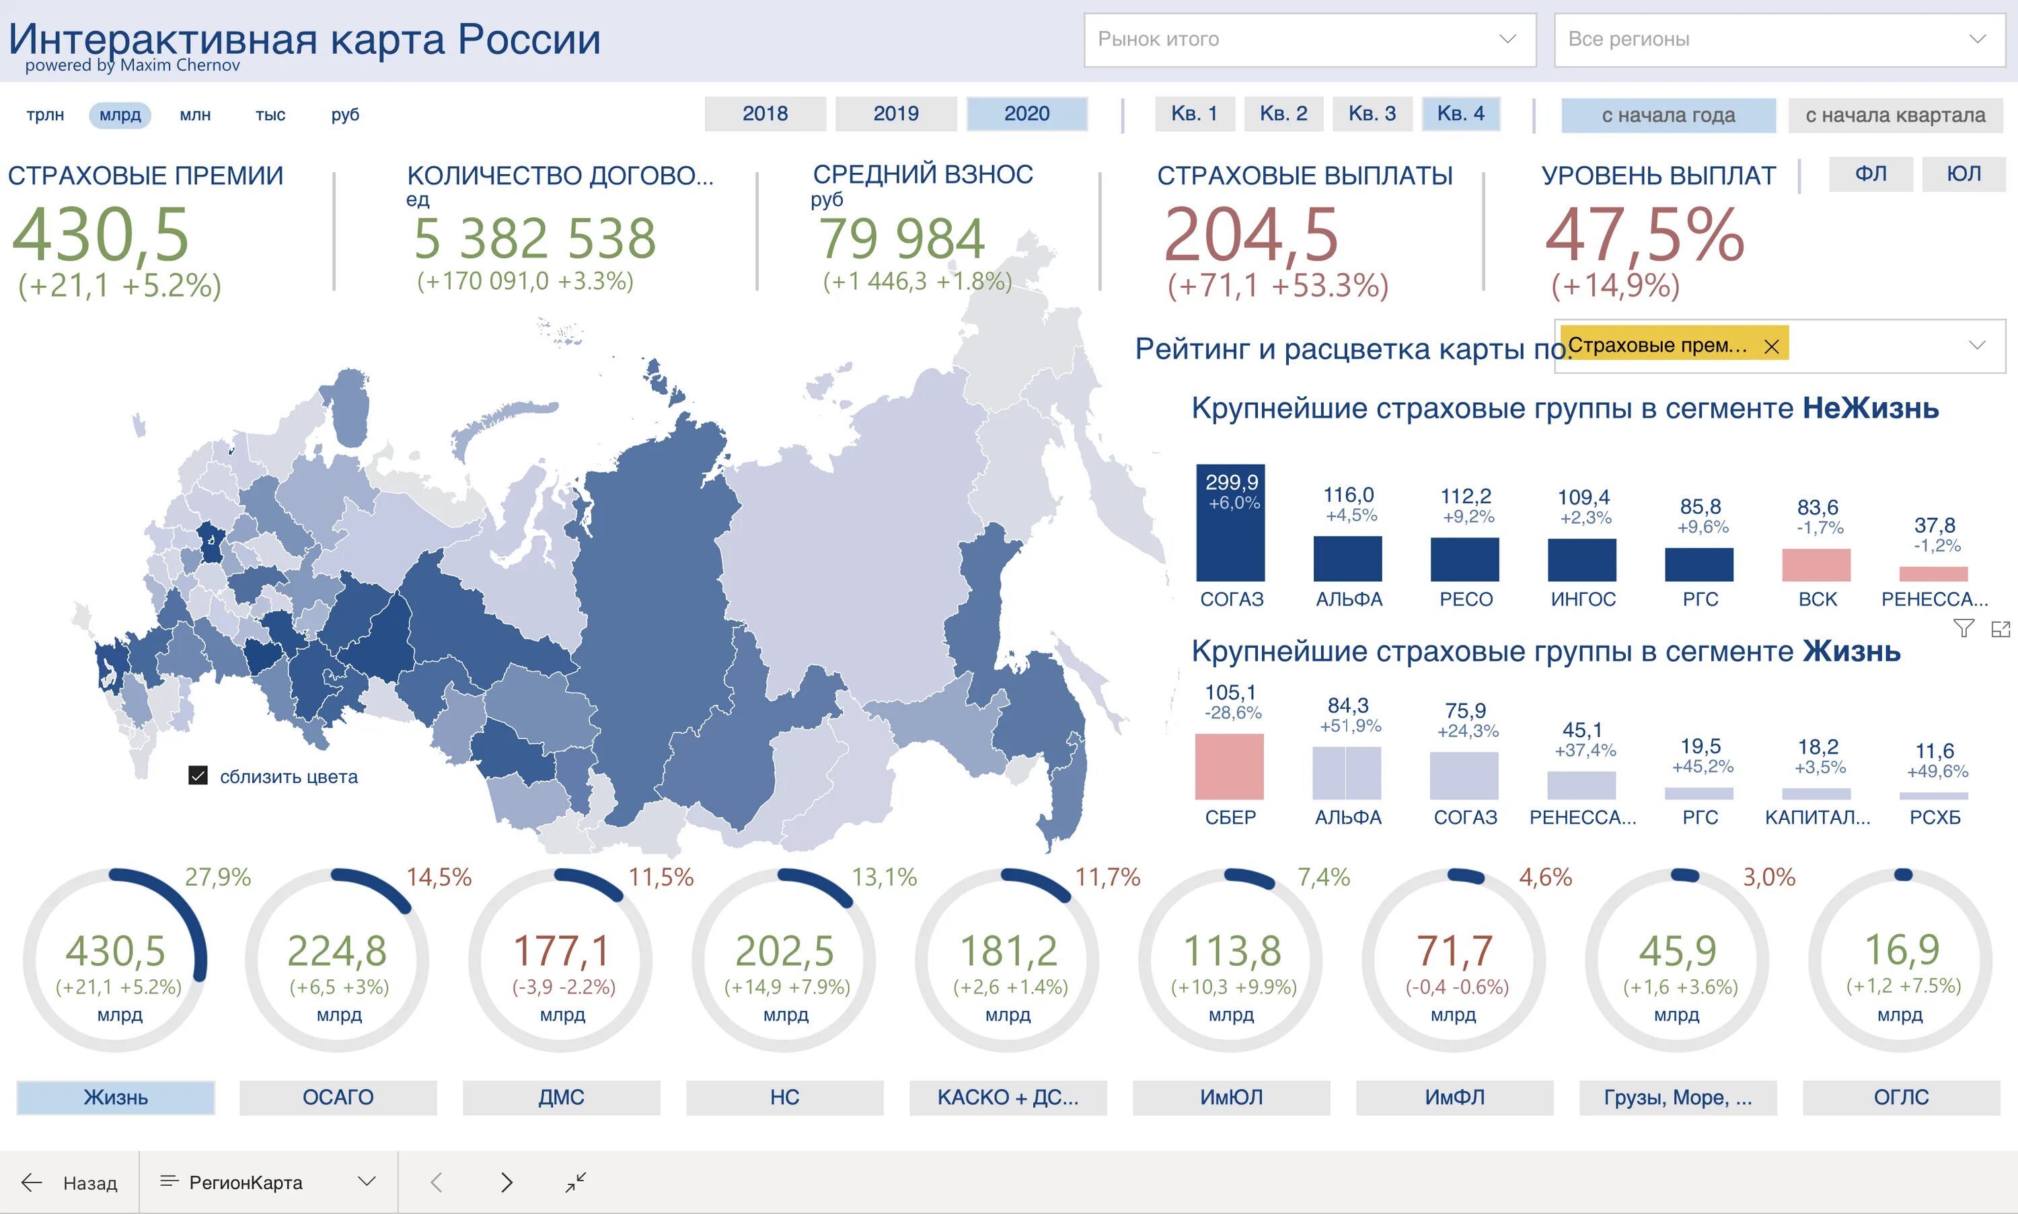The width and height of the screenshot is (2018, 1214).
Task: Click the СРЕДНИЙ ВЗНОС 79 984 value
Action: pos(902,238)
